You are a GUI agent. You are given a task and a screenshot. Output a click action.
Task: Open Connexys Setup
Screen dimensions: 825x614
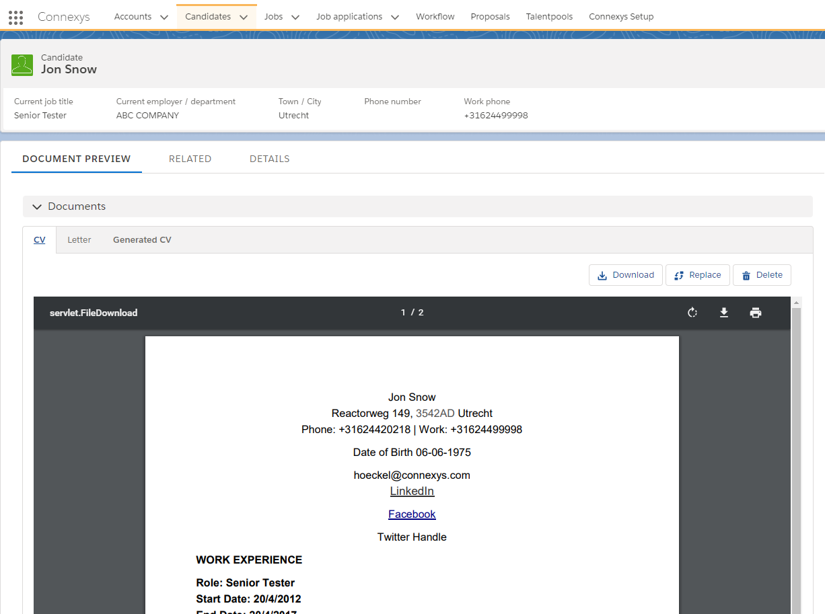pyautogui.click(x=621, y=17)
